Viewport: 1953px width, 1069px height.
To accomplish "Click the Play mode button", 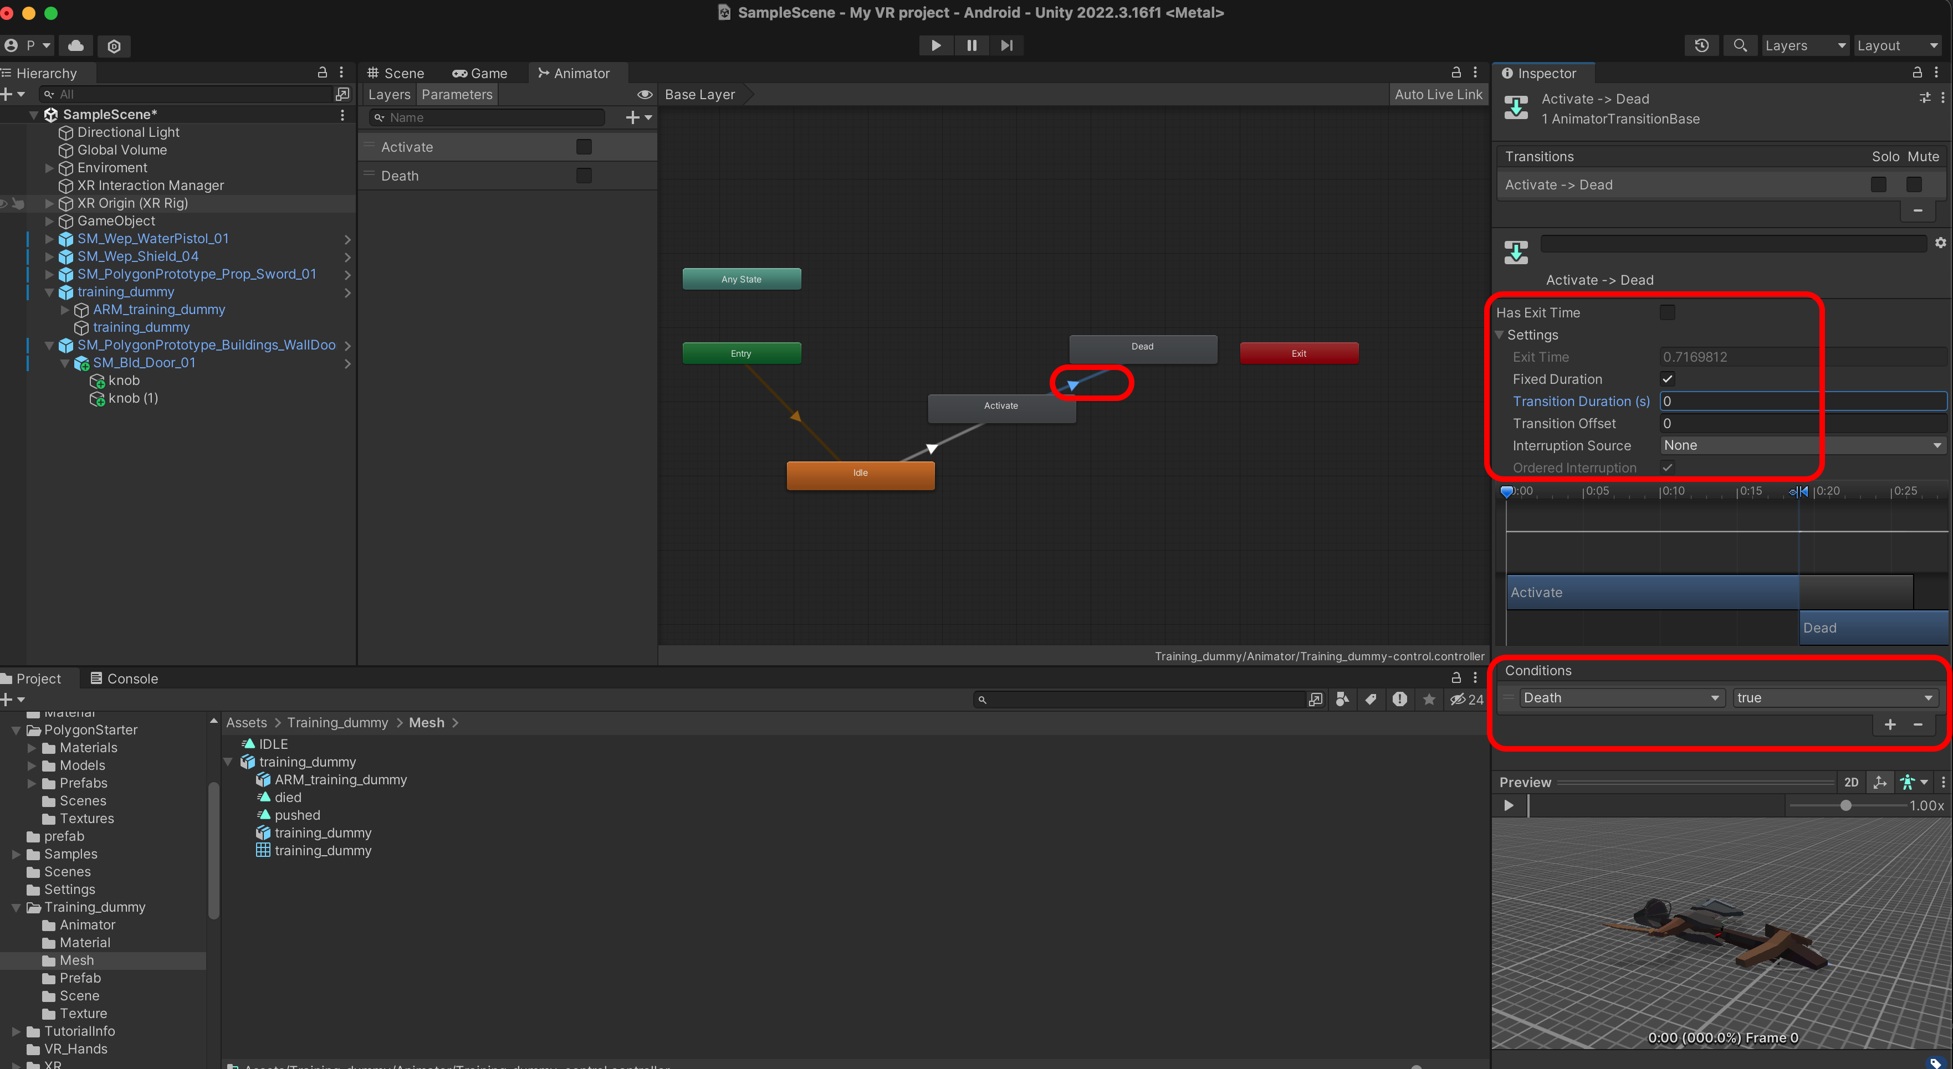I will [x=935, y=45].
